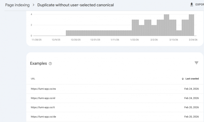Select the https://lumi-app.co/el URL row
The image size is (204, 122).
click(x=43, y=98)
